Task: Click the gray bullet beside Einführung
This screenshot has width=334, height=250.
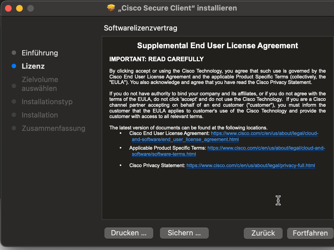Action: coord(14,53)
